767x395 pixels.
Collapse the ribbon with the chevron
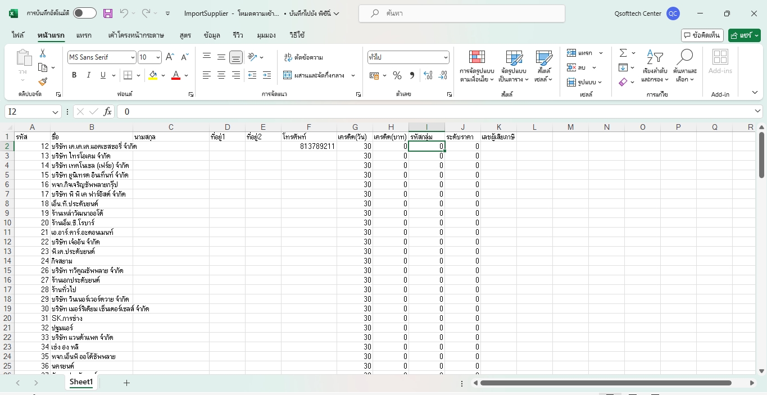point(755,93)
